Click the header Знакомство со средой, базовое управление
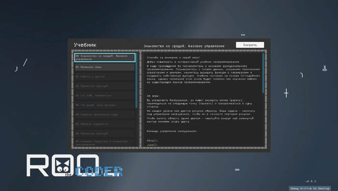 [x=184, y=46]
